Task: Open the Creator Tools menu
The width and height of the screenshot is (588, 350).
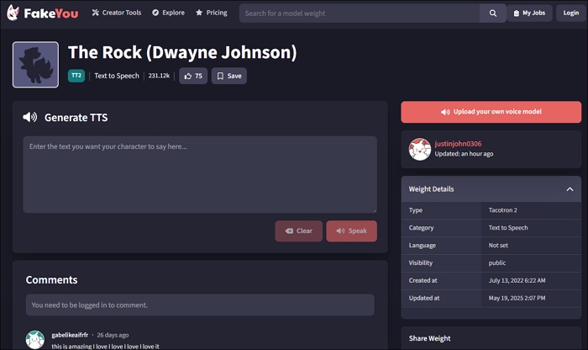Action: (x=117, y=13)
